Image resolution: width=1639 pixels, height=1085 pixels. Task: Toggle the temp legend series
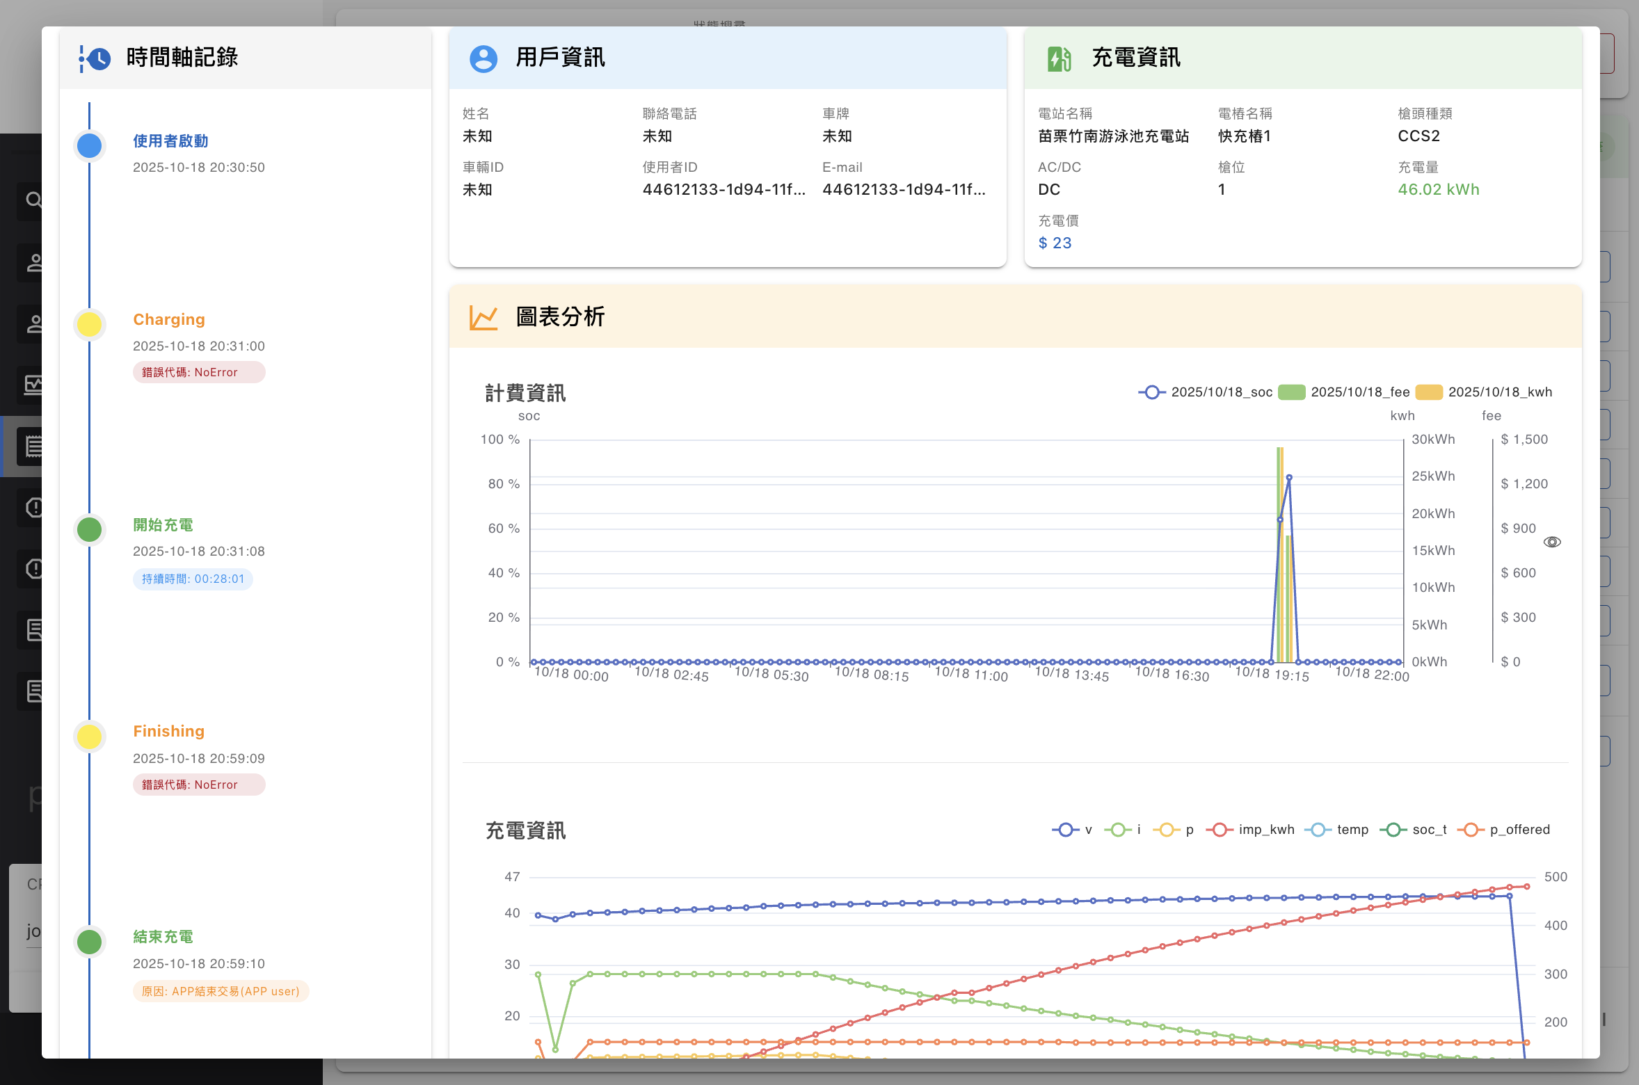(1336, 830)
